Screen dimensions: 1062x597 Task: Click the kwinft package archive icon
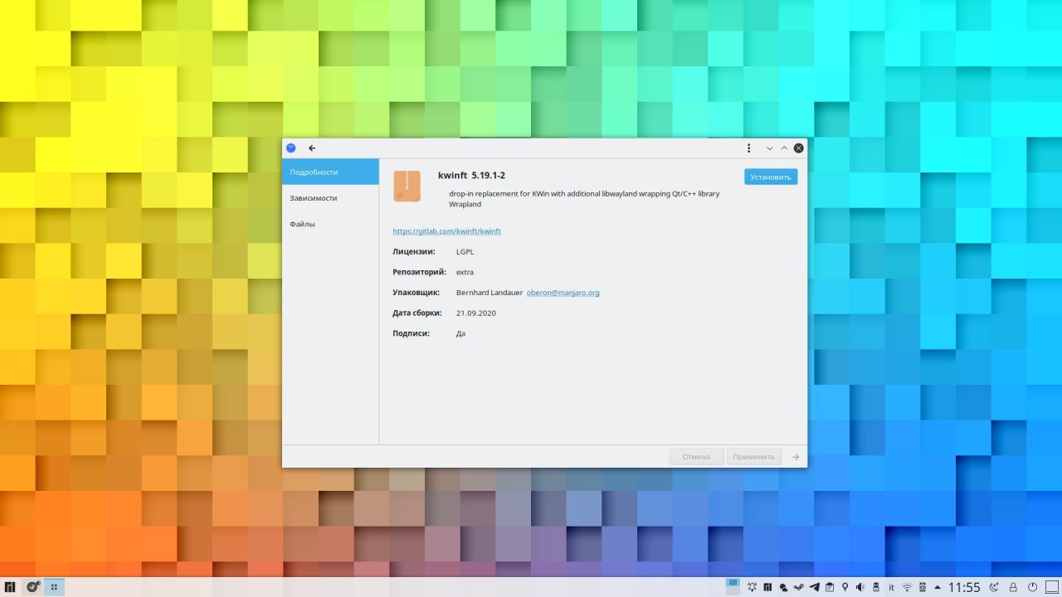pos(407,186)
